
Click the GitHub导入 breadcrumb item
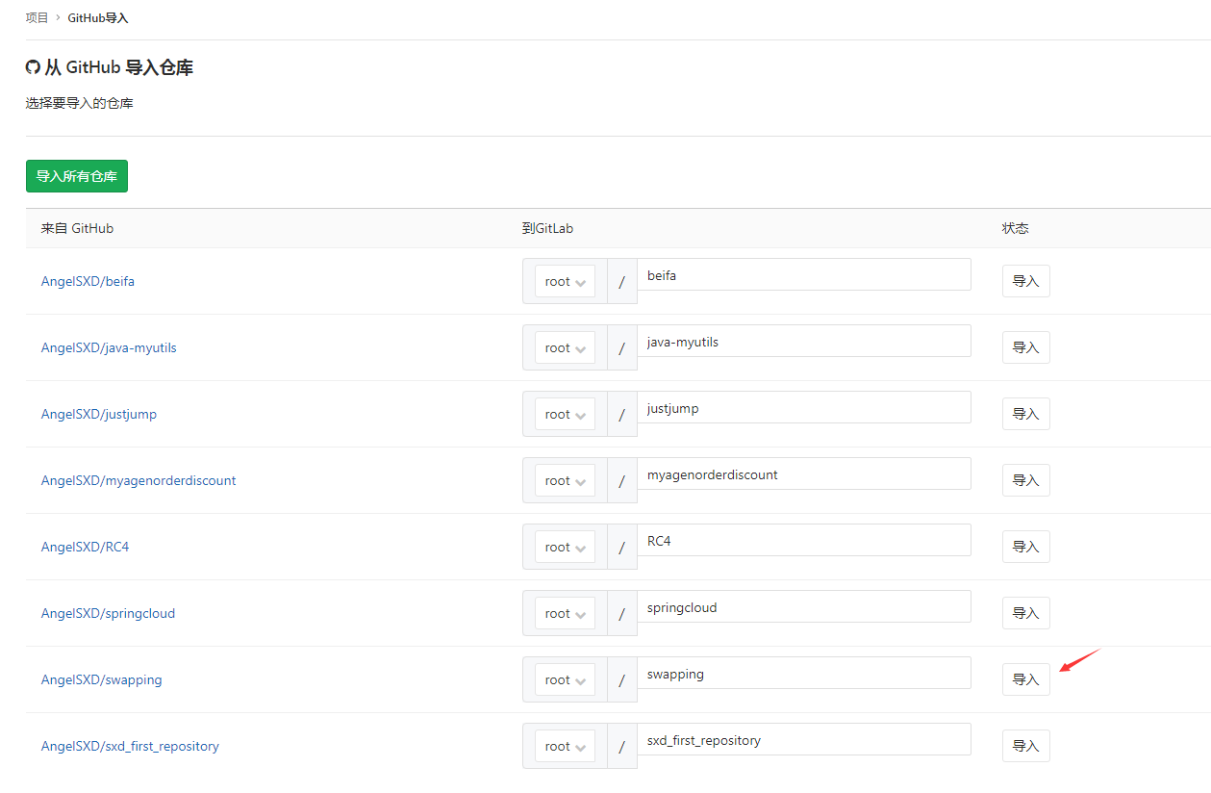coord(98,17)
